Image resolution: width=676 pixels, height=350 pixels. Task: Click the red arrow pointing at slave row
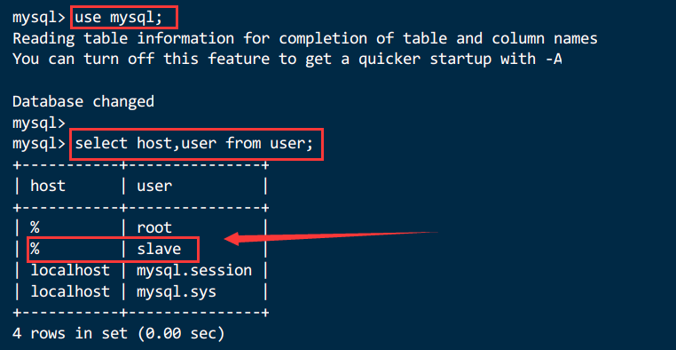[x=331, y=237]
